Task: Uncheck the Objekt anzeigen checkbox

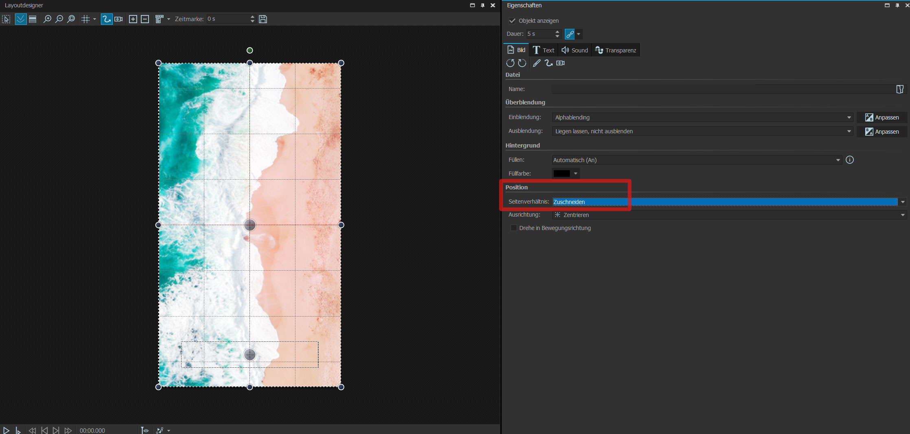Action: coord(512,21)
